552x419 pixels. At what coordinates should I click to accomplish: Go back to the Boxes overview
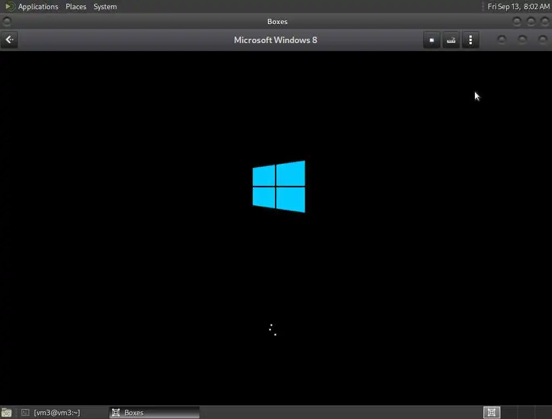(x=9, y=40)
